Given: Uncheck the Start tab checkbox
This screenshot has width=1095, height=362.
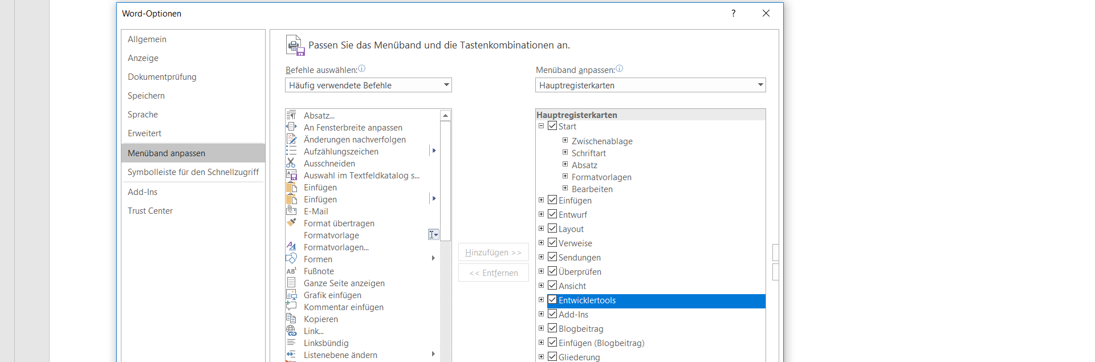Looking at the screenshot, I should 552,126.
